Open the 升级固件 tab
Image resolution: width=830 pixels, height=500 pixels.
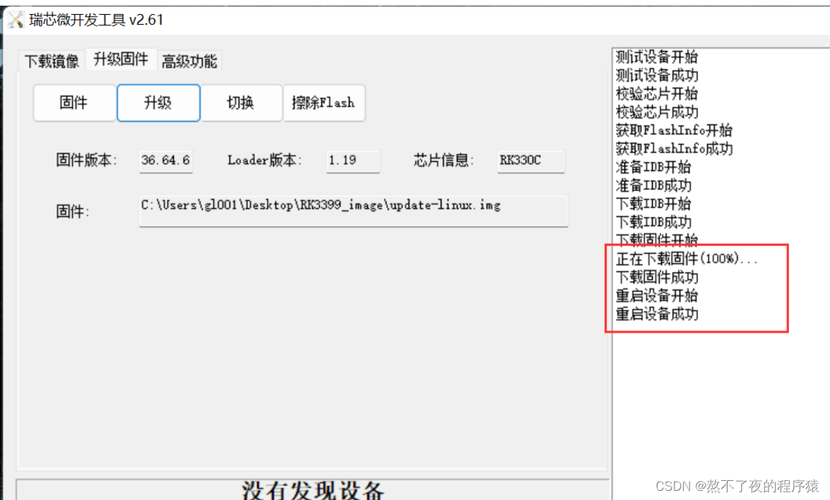click(x=120, y=60)
